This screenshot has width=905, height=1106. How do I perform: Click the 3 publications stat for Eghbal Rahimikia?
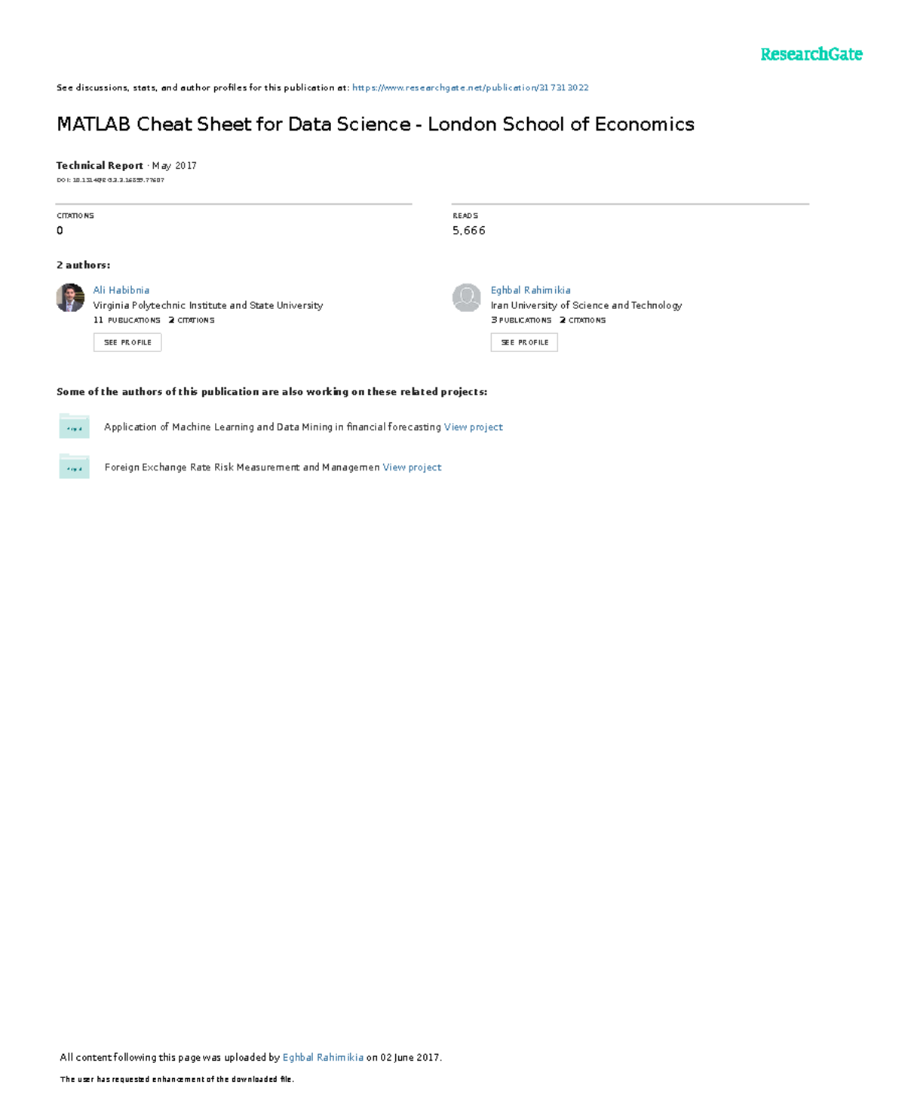[521, 320]
